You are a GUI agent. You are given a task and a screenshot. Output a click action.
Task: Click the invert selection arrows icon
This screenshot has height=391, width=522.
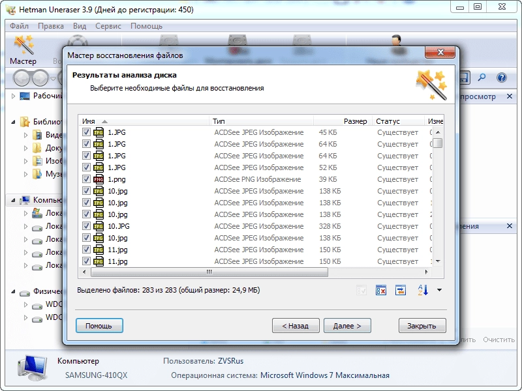pyautogui.click(x=401, y=290)
